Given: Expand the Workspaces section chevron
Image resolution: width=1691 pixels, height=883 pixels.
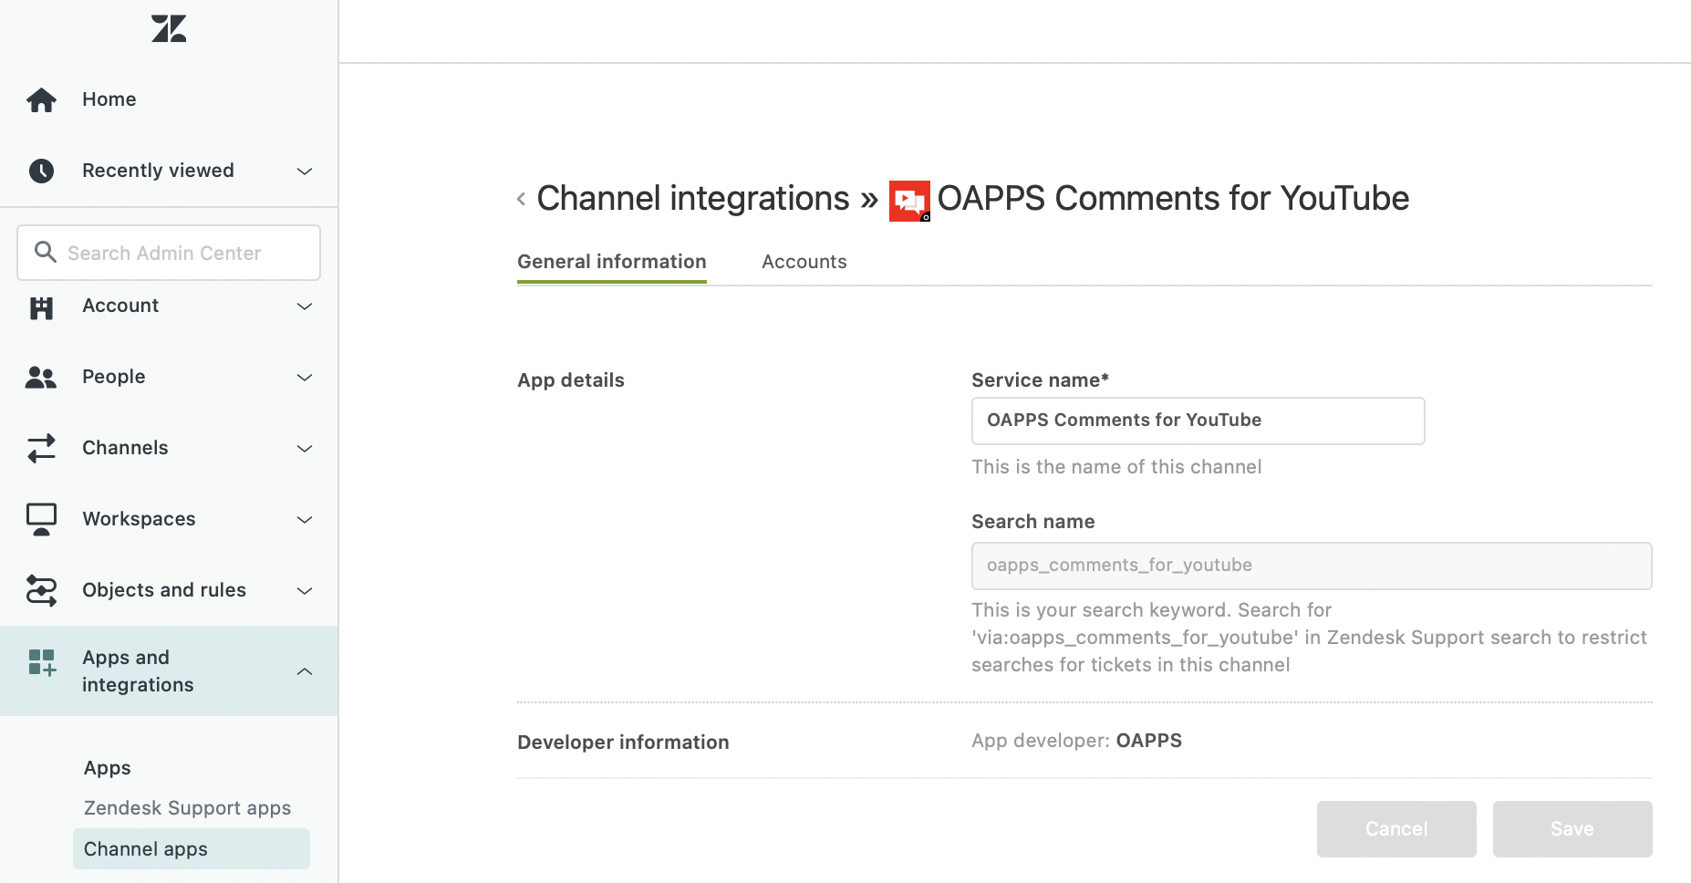Looking at the screenshot, I should tap(305, 520).
